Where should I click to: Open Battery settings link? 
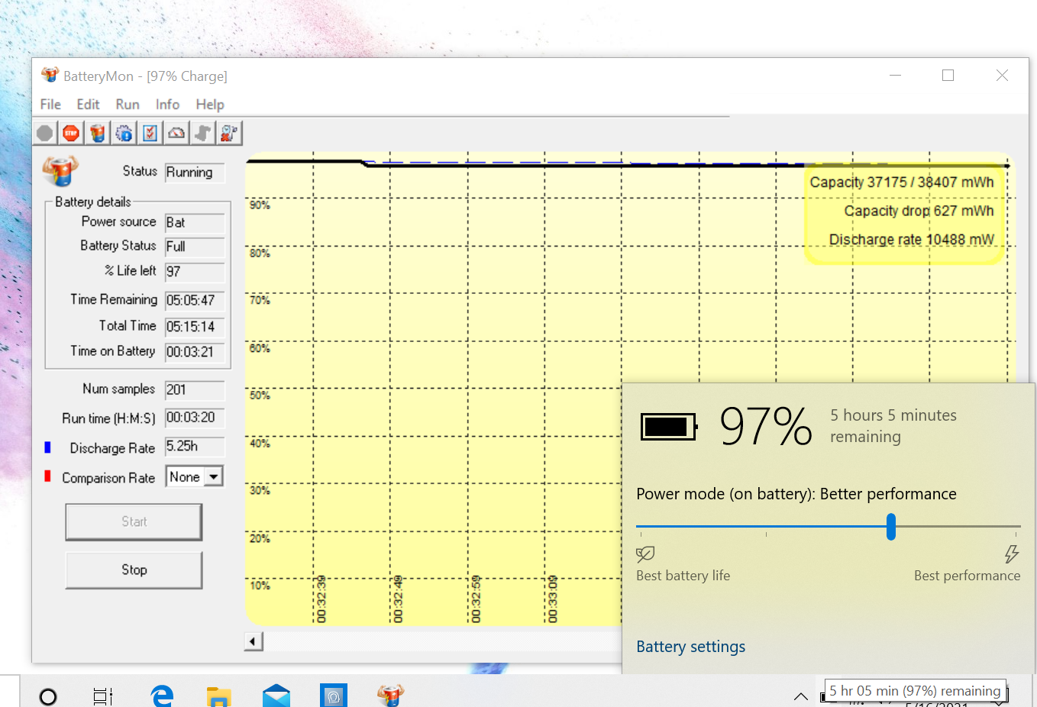coord(690,647)
